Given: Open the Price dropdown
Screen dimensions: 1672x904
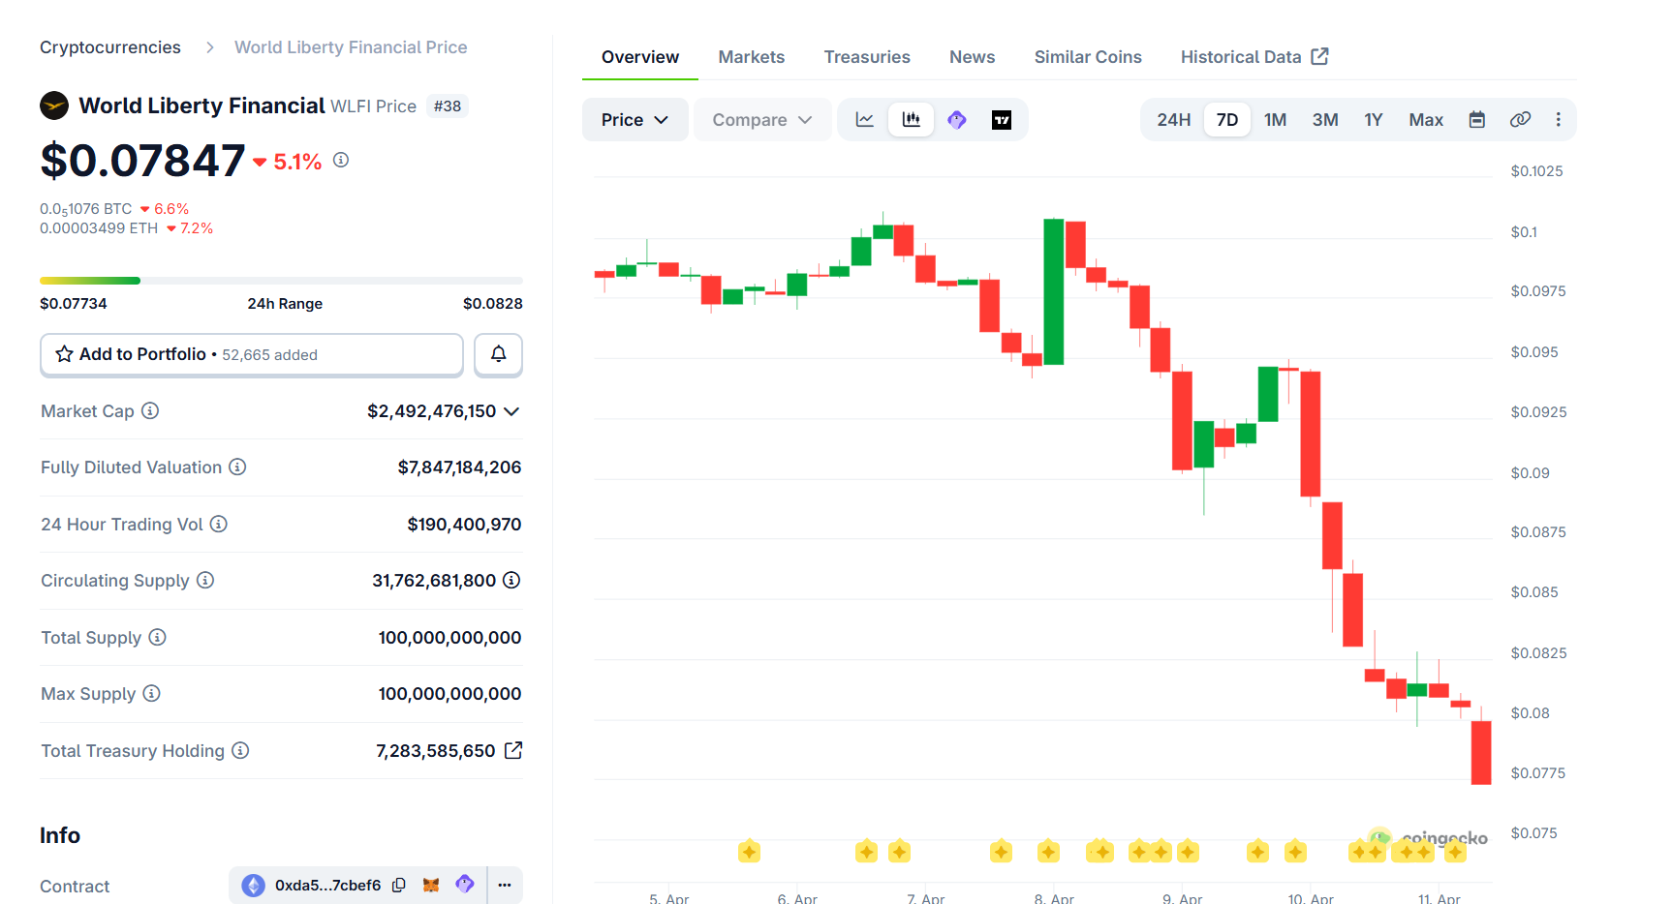Looking at the screenshot, I should pyautogui.click(x=635, y=120).
